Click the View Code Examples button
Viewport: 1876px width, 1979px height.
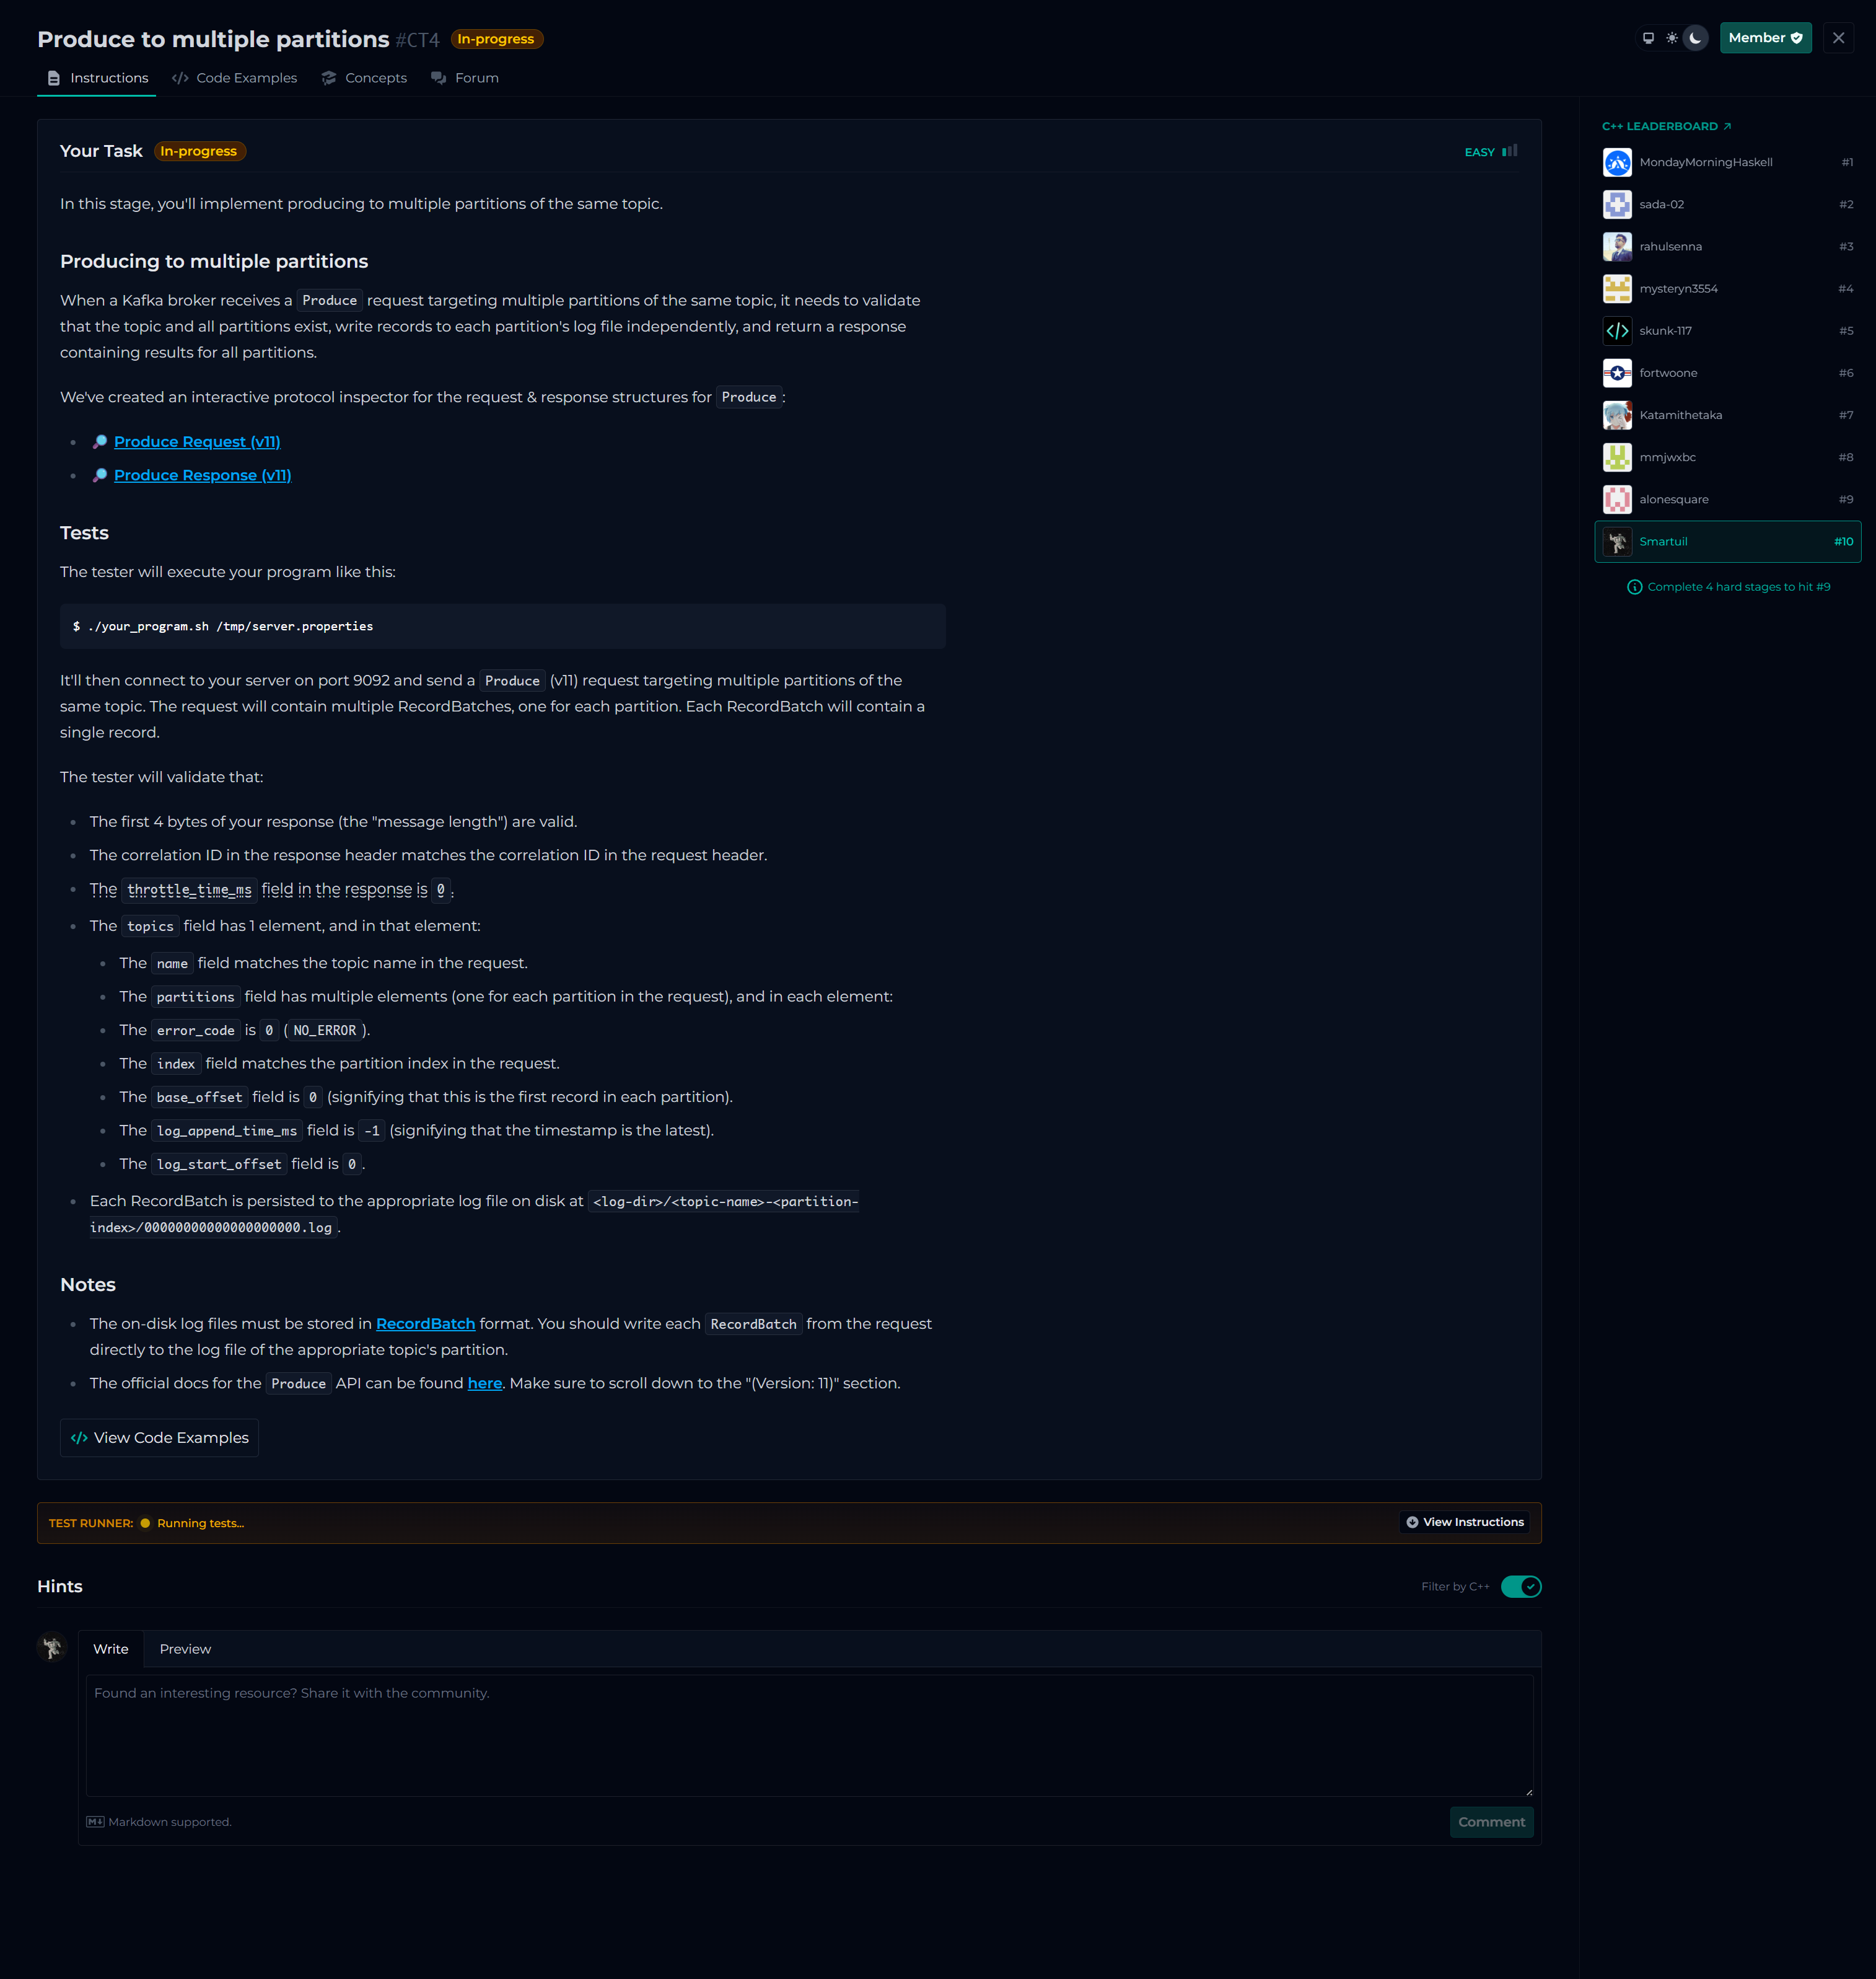(x=160, y=1438)
